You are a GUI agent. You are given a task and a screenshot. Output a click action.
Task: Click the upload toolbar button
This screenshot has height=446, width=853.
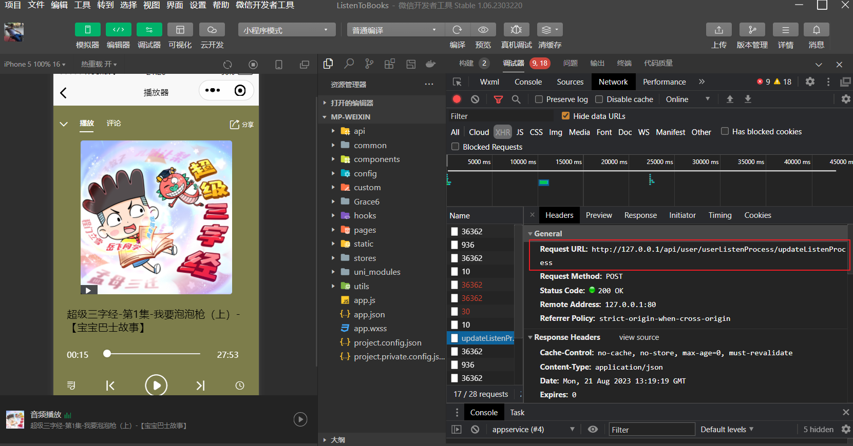(x=718, y=30)
